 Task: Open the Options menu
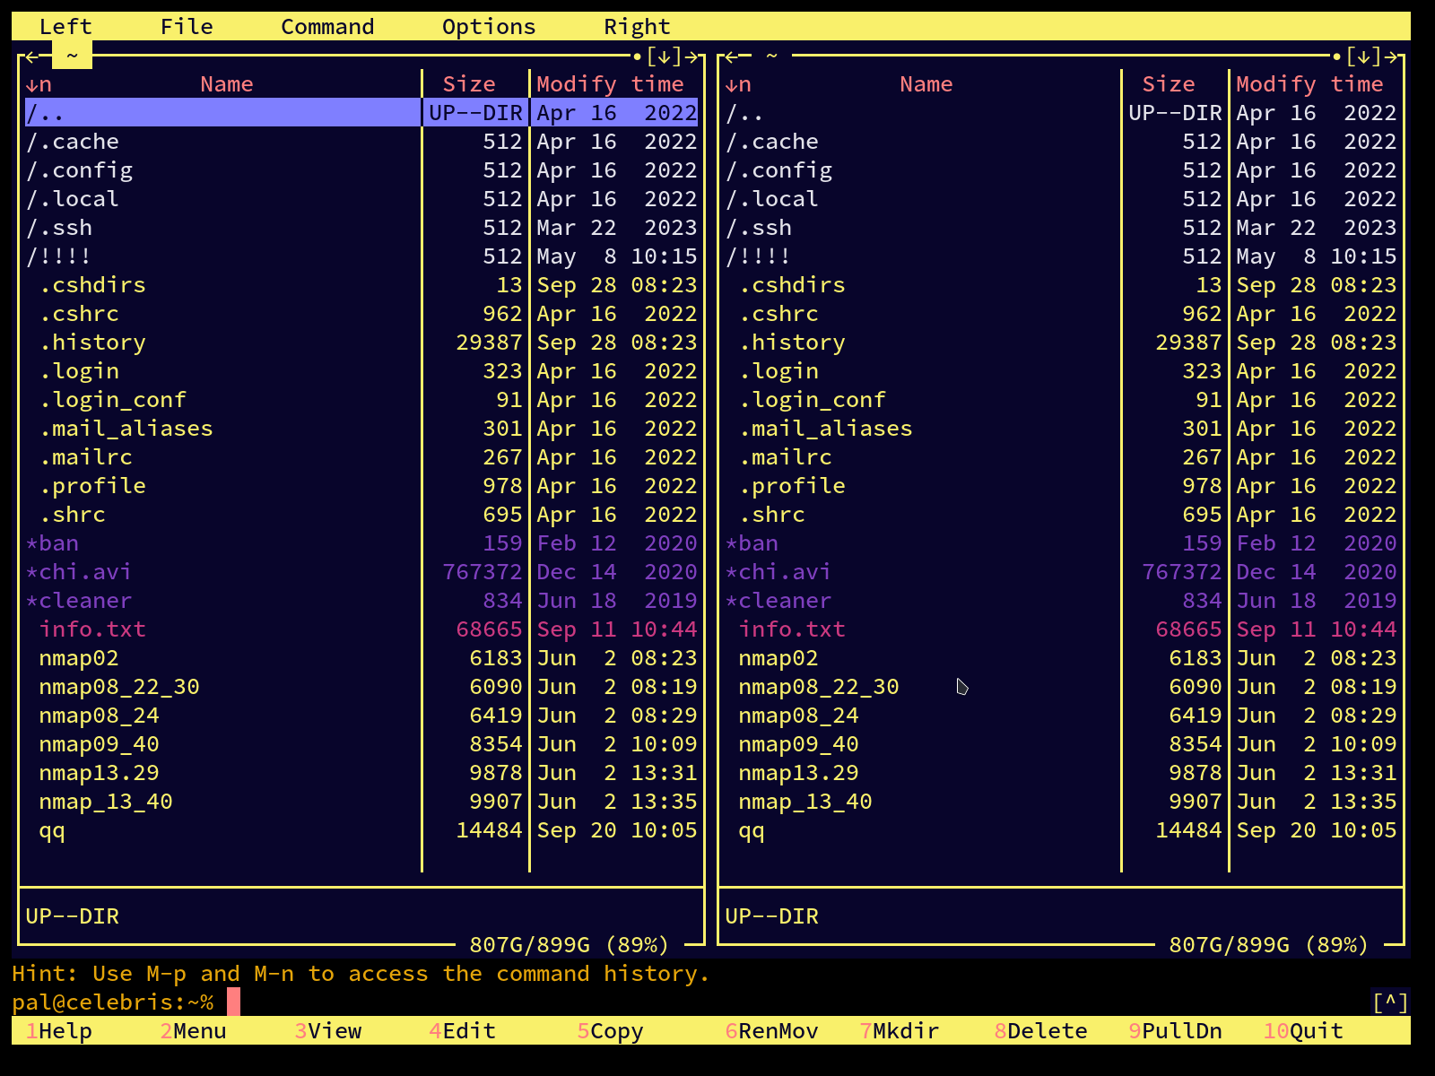[489, 27]
